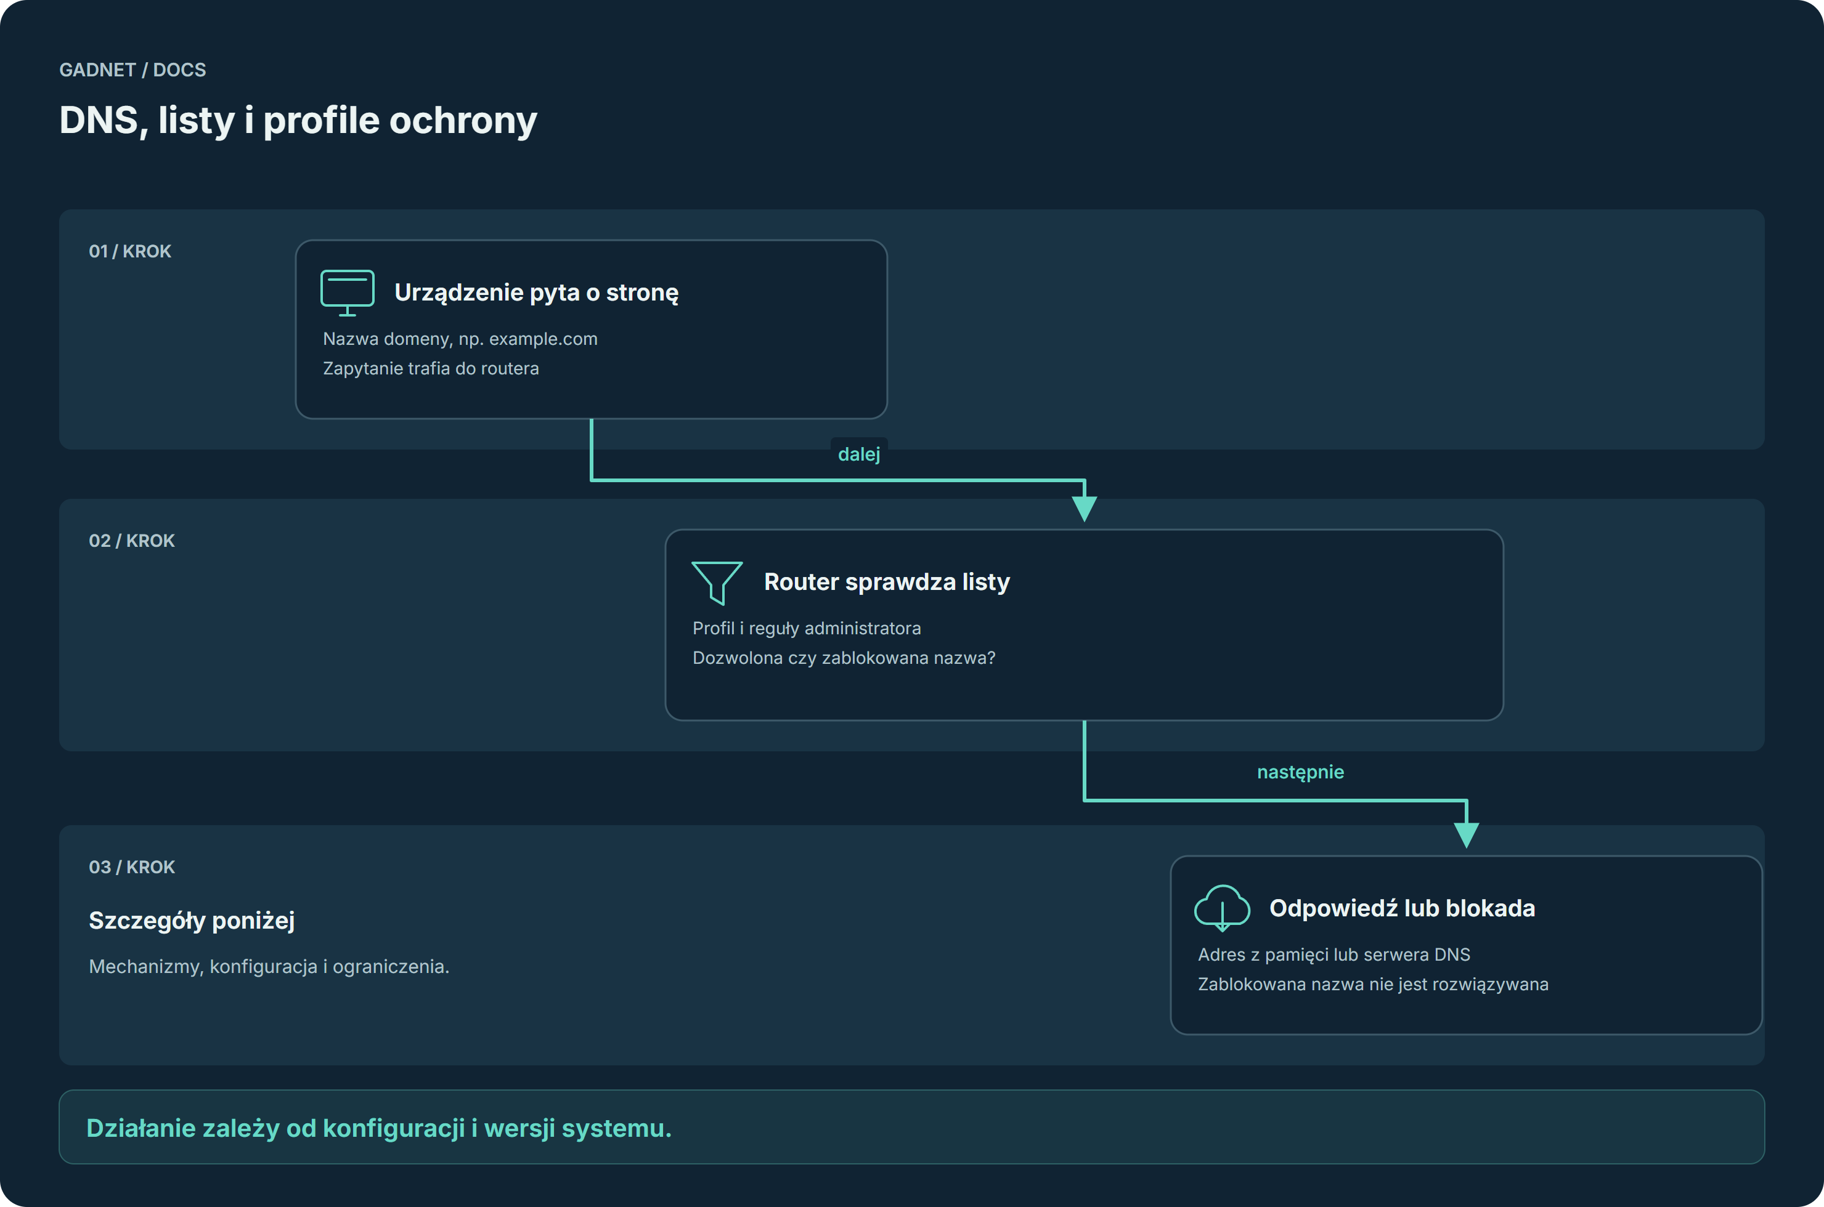Image resolution: width=1824 pixels, height=1207 pixels.
Task: Click "Dozwolona czy zablokowana nazwa?" line
Action: [844, 658]
